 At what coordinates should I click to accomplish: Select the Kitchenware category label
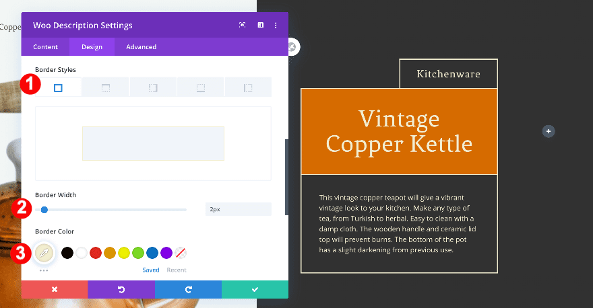(x=449, y=73)
